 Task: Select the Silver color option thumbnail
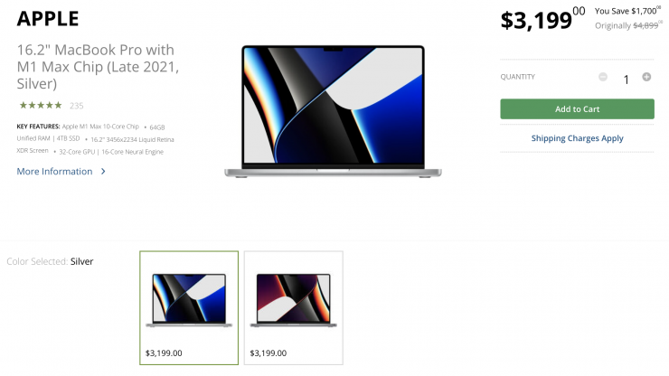pyautogui.click(x=189, y=307)
